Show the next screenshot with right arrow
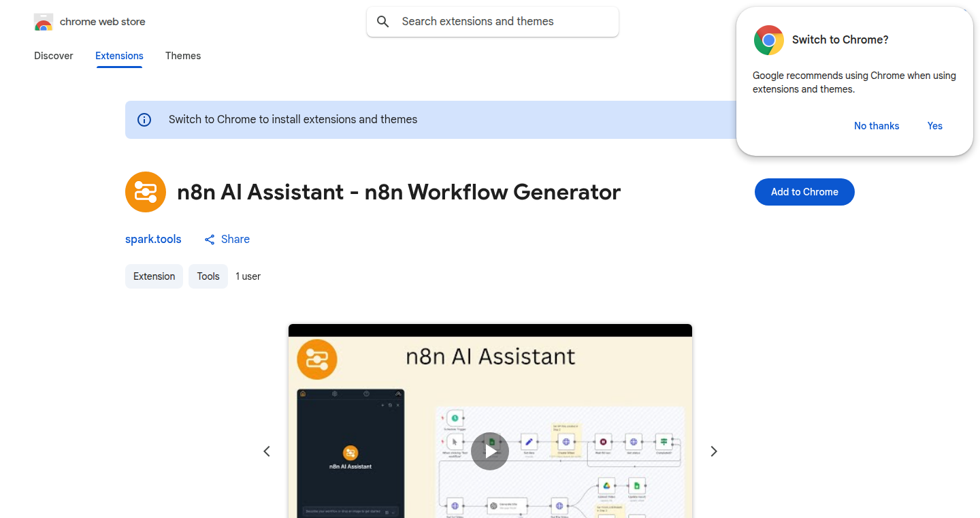This screenshot has width=980, height=518. (x=714, y=451)
